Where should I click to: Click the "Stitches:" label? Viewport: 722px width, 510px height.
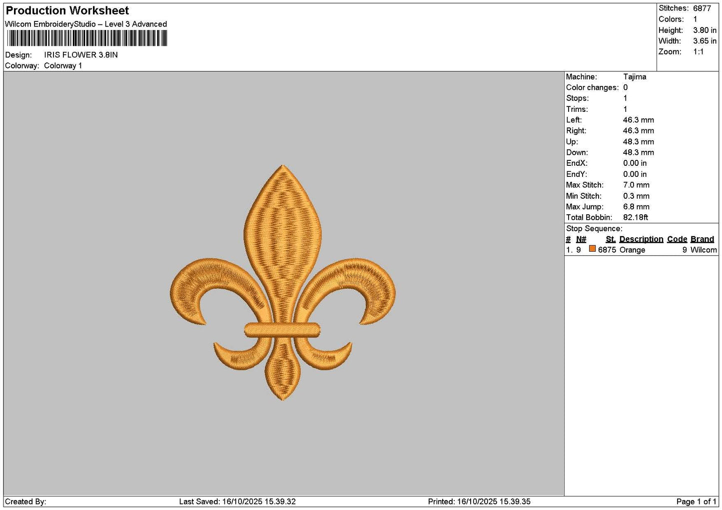coord(674,8)
